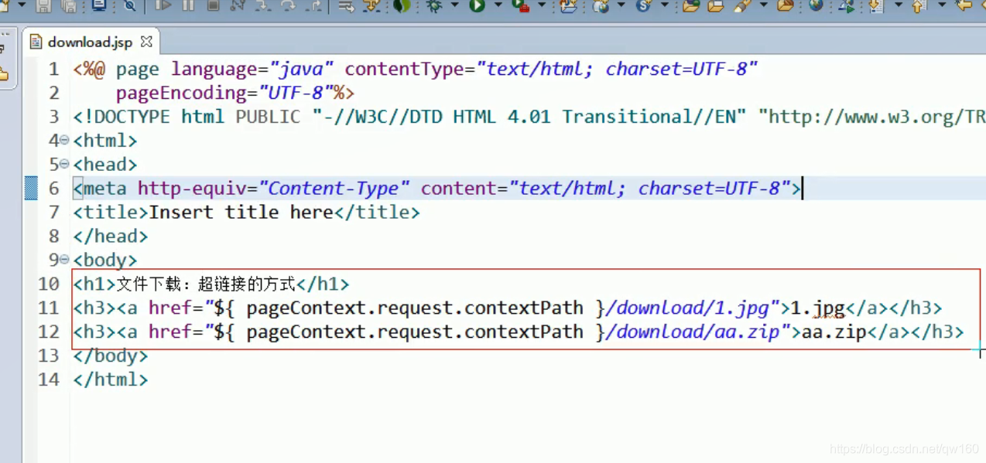986x463 pixels.
Task: Click Run External Tools toolbox icon
Action: 520,5
